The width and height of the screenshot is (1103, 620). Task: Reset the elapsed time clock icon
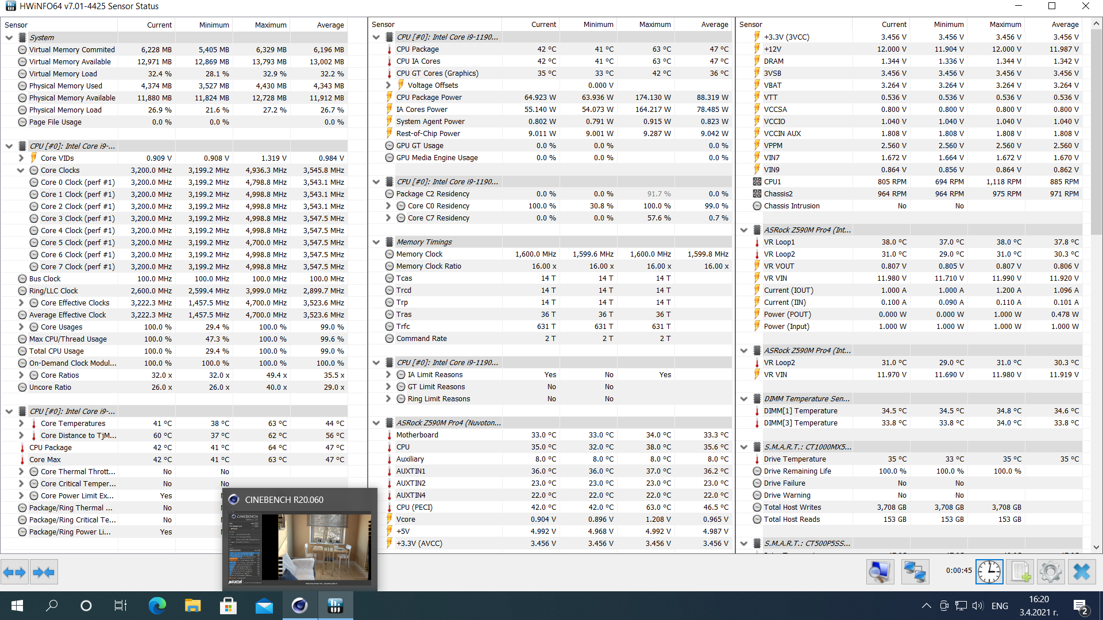pos(989,572)
